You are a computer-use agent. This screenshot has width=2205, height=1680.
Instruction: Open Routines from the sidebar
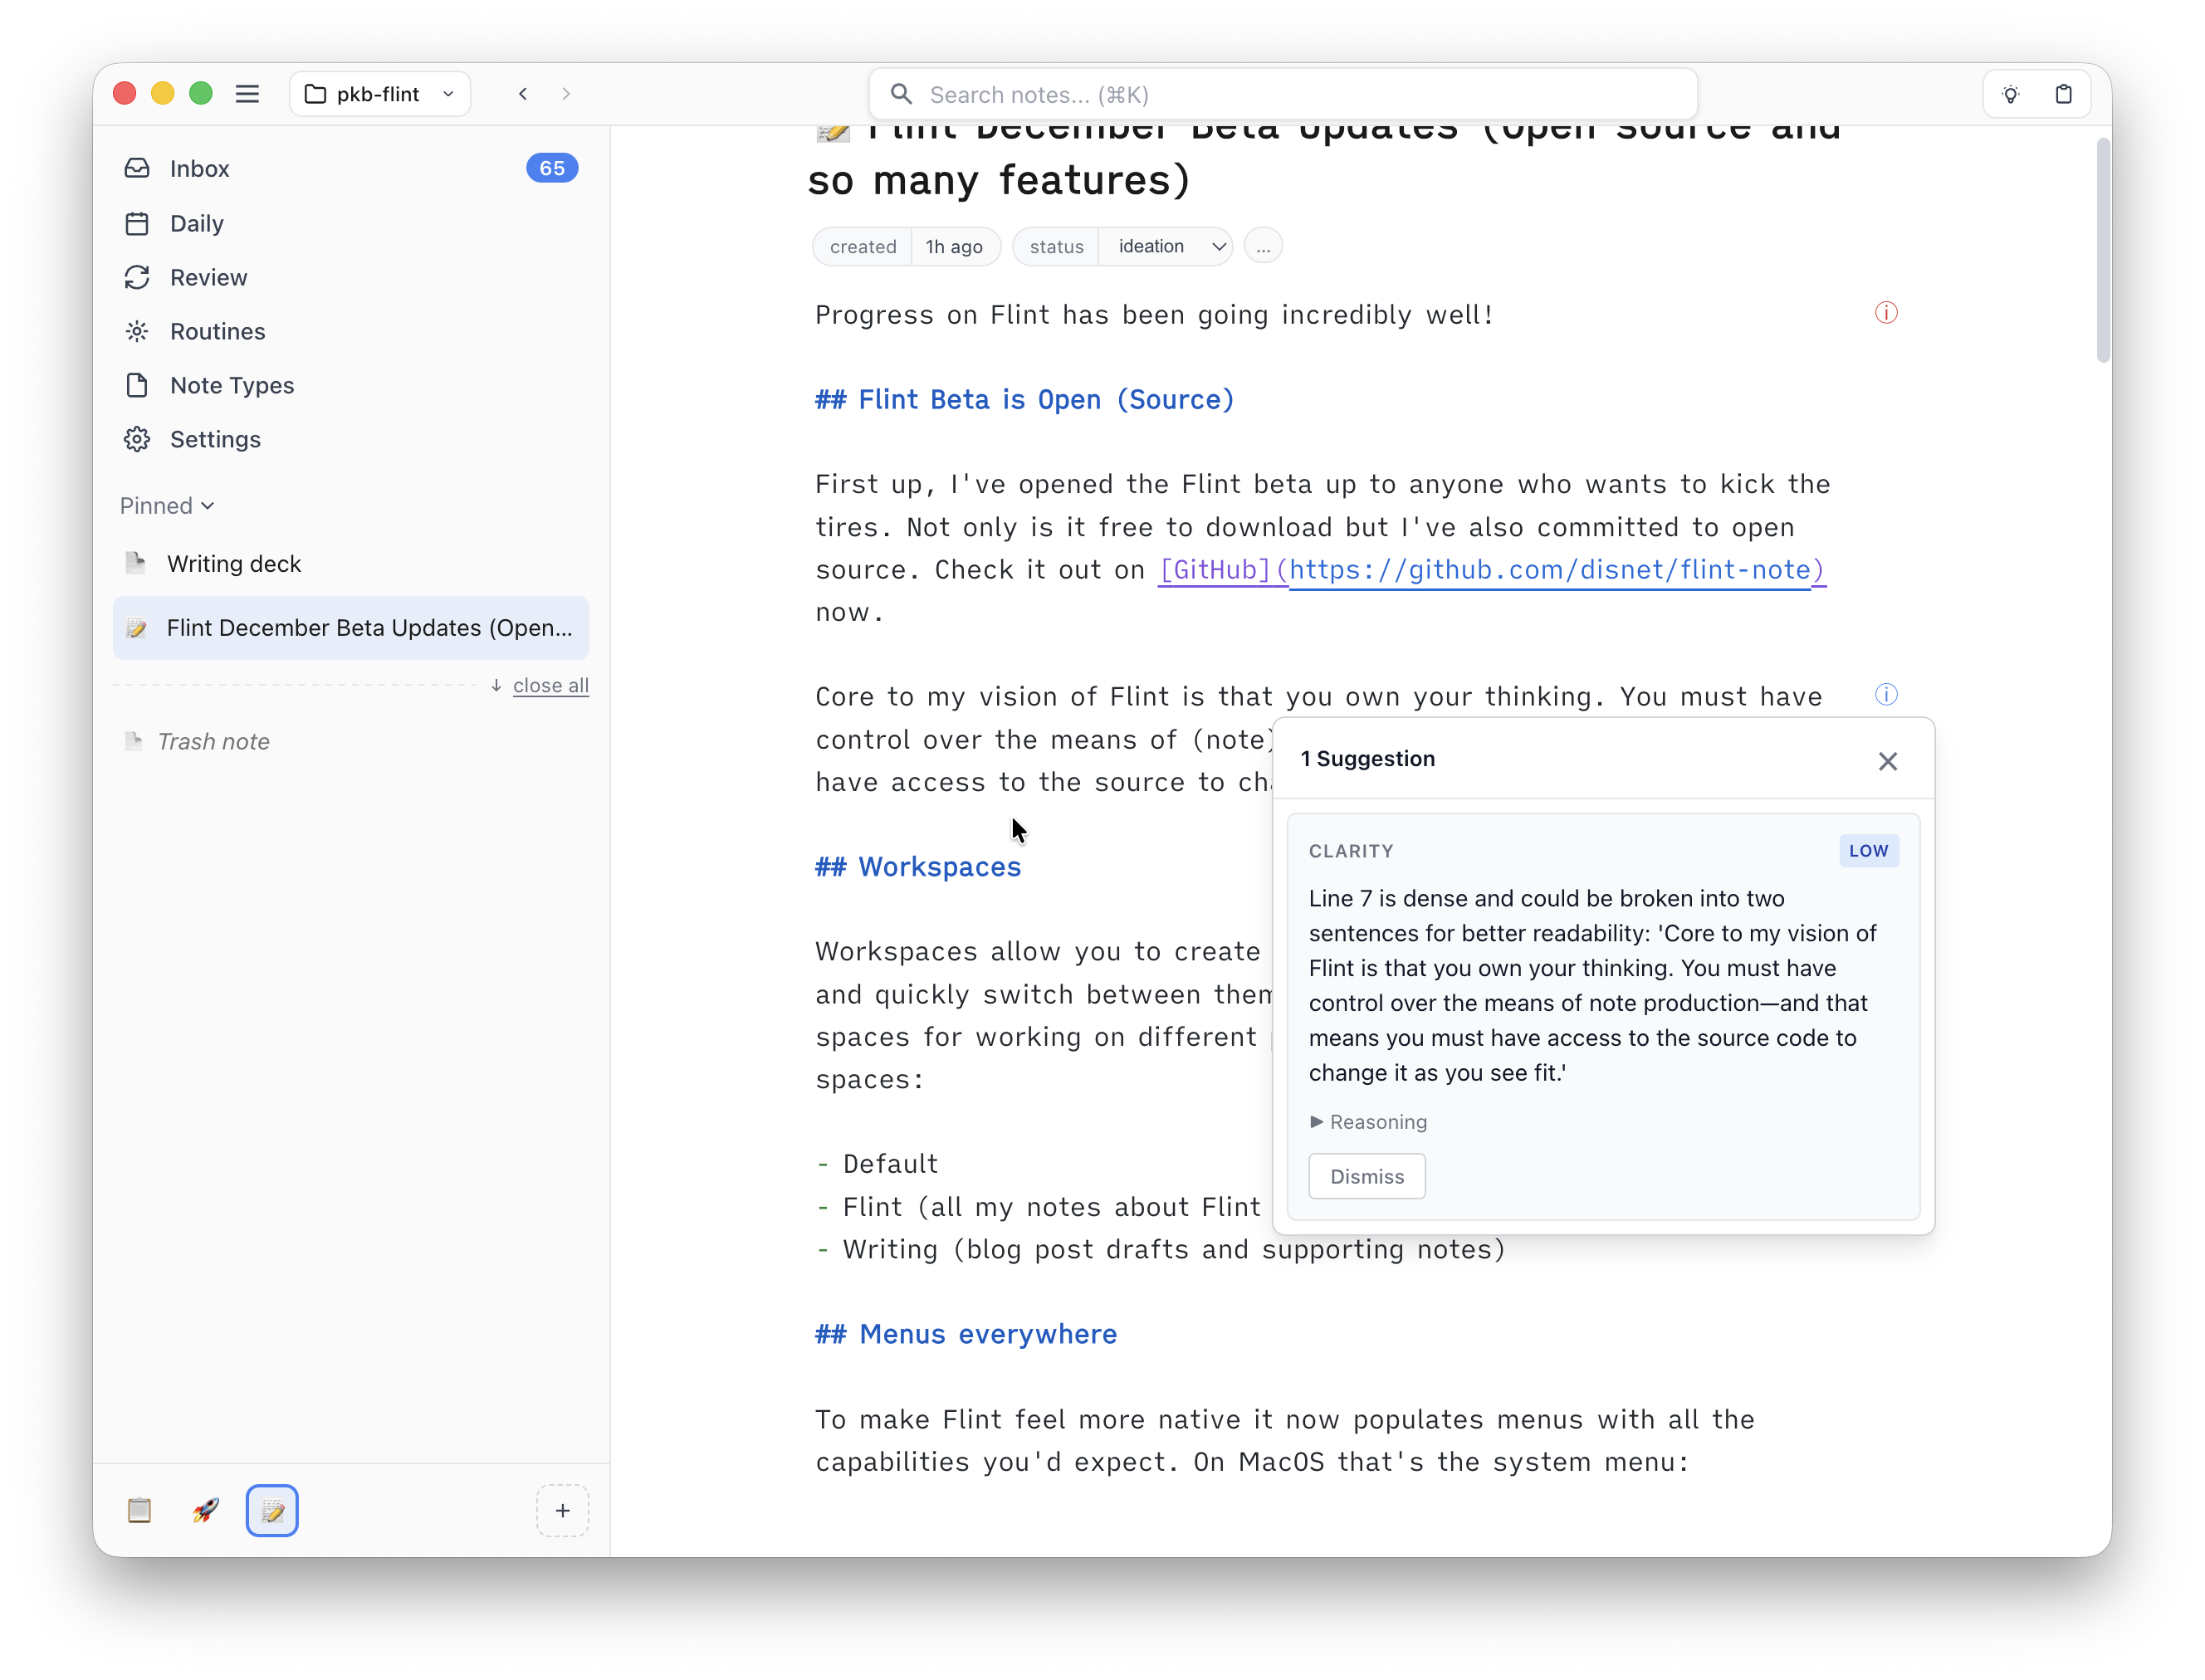216,331
